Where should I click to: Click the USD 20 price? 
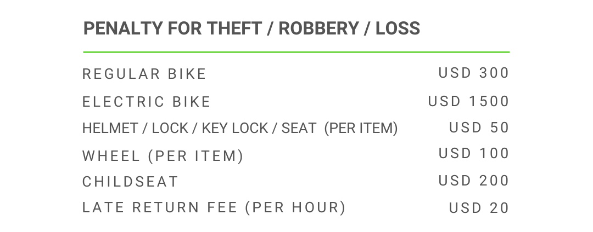point(479,208)
